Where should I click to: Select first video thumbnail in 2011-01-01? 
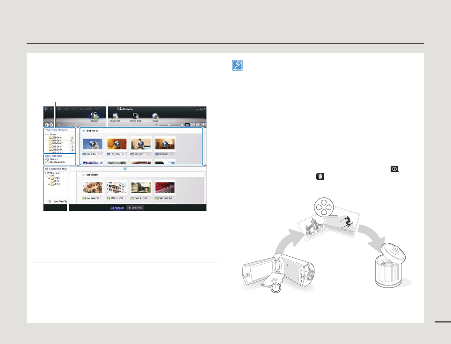click(x=93, y=144)
